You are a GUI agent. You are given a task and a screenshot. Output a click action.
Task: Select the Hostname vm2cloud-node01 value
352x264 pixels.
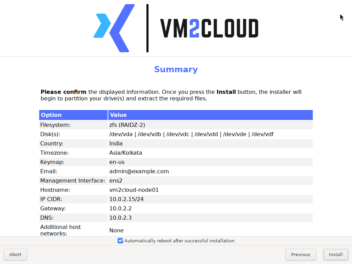134,190
